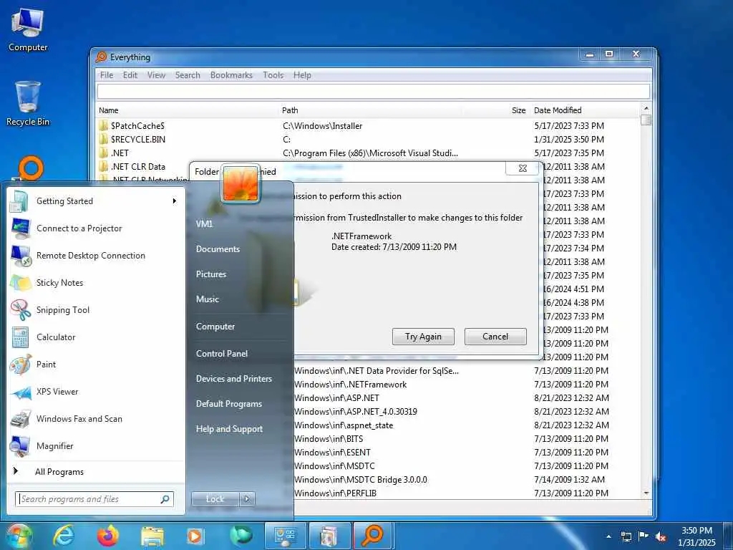Launch Internet Explorer from taskbar

coord(63,536)
